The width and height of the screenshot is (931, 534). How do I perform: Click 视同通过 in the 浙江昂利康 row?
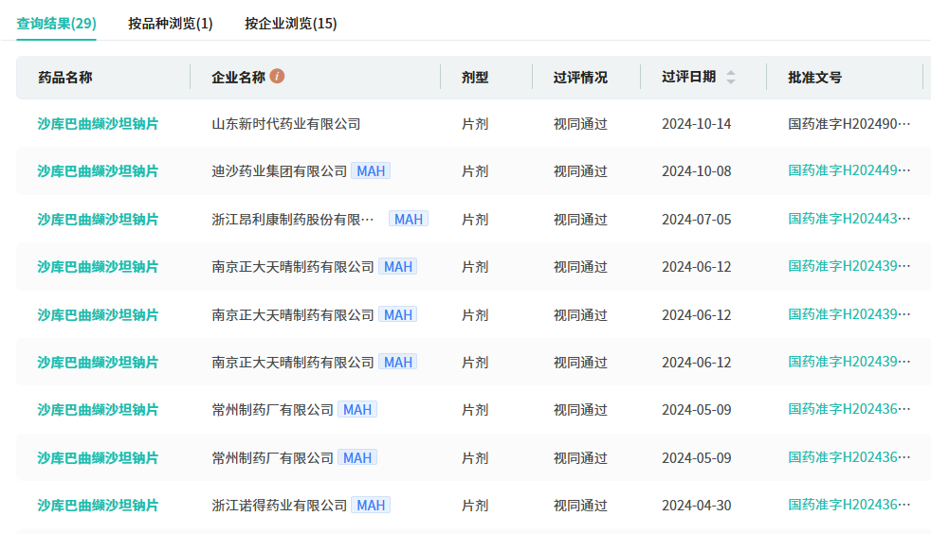pos(580,220)
